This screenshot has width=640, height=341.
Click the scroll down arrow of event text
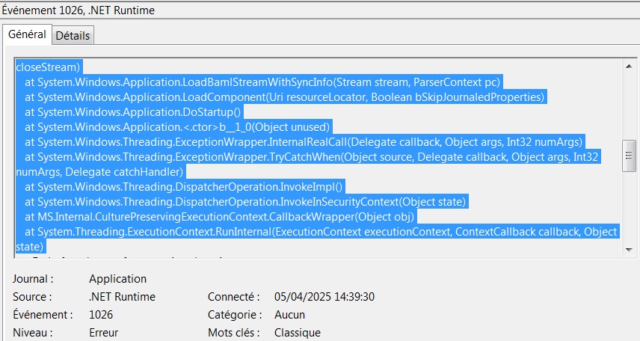(629, 250)
